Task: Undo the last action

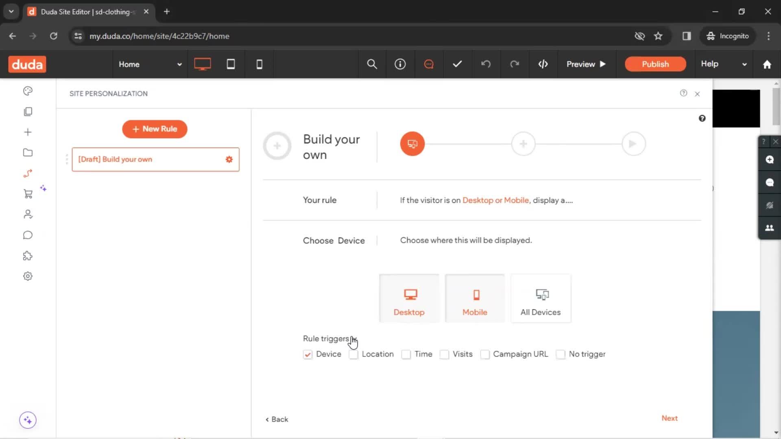Action: (486, 64)
